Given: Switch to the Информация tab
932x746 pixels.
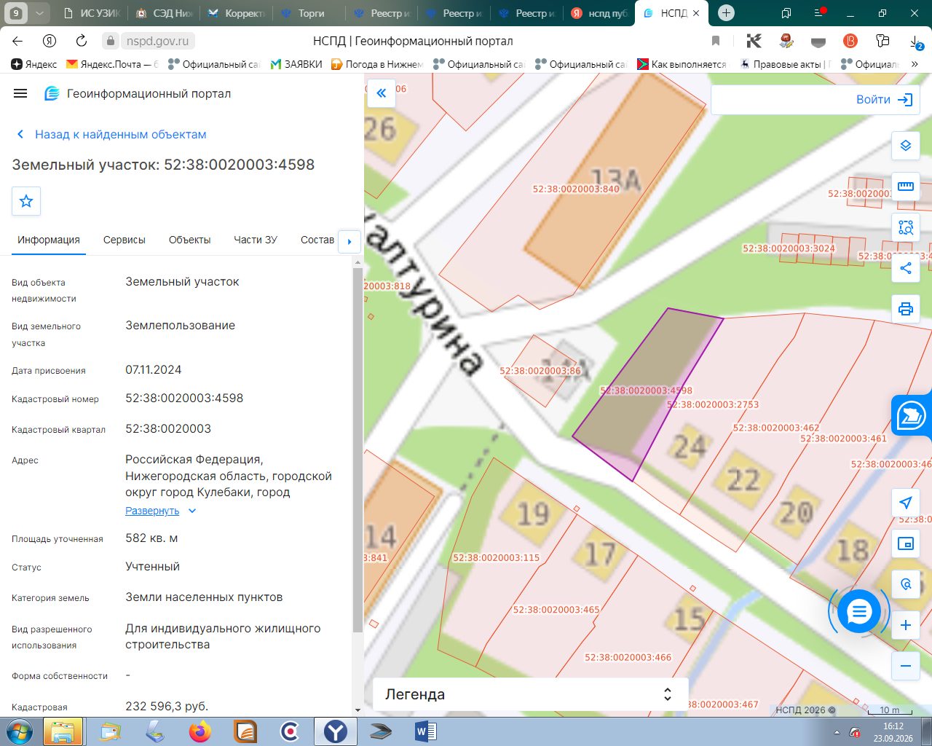Looking at the screenshot, I should click(x=49, y=240).
